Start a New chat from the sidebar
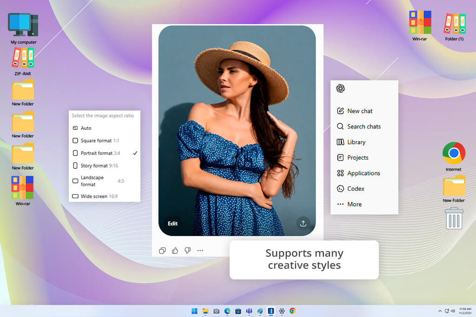 (355, 111)
